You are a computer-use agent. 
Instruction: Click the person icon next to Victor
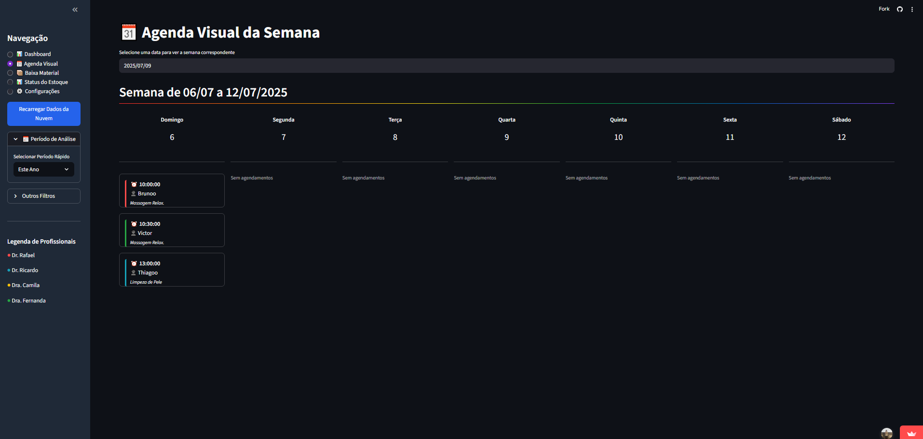click(134, 233)
